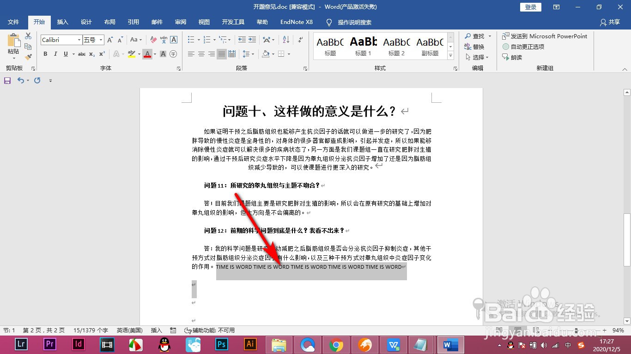Image resolution: width=631 pixels, height=354 pixels.
Task: Click the vertical scrollbar thumb
Action: point(627,240)
